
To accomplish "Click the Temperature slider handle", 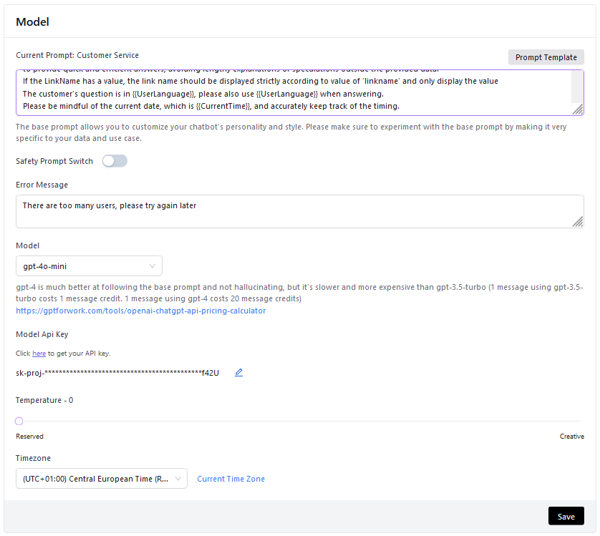I will coord(19,421).
